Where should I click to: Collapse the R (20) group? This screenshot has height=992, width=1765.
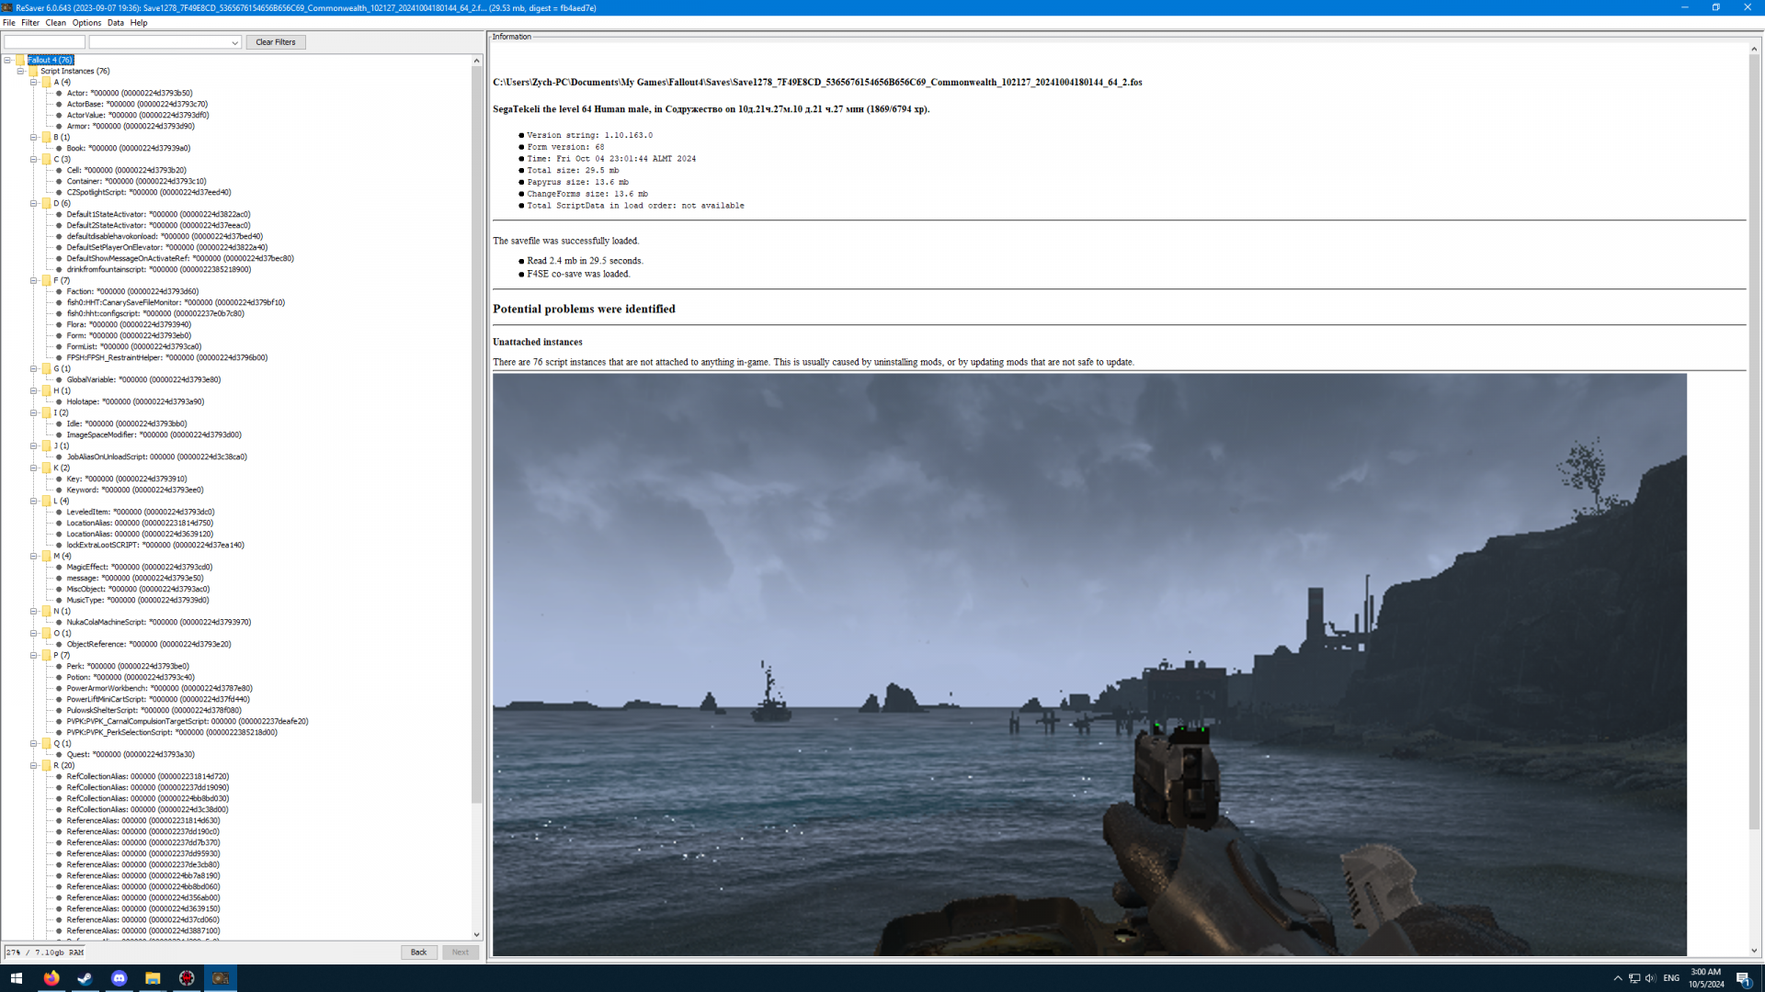coord(33,765)
